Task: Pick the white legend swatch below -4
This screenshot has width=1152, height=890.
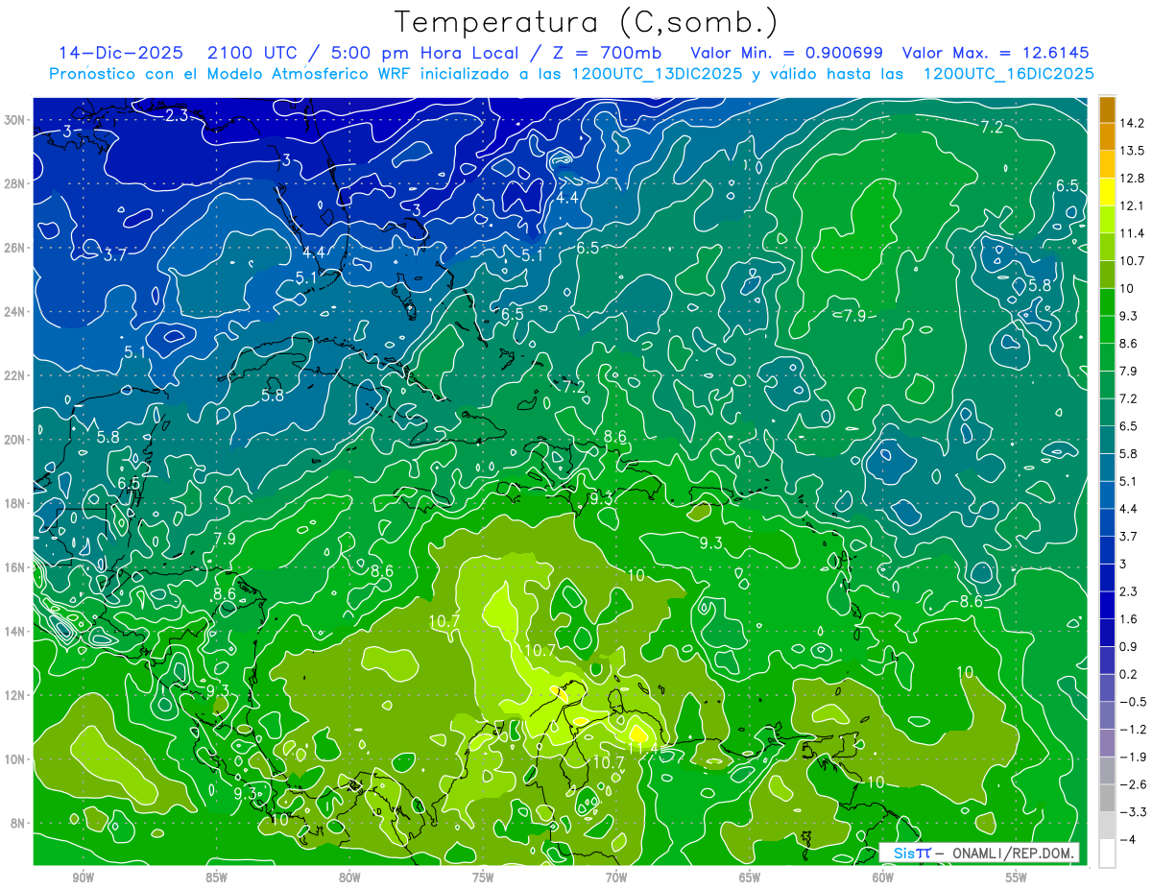Action: 1107,854
